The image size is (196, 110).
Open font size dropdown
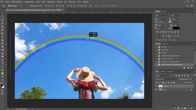pos(166,19)
